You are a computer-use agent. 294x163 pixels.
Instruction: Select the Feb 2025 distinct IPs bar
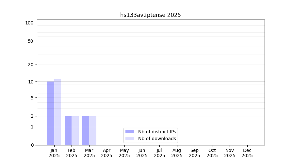(68, 130)
